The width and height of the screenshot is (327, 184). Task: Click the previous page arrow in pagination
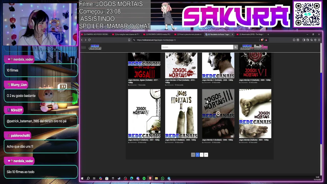click(x=193, y=155)
